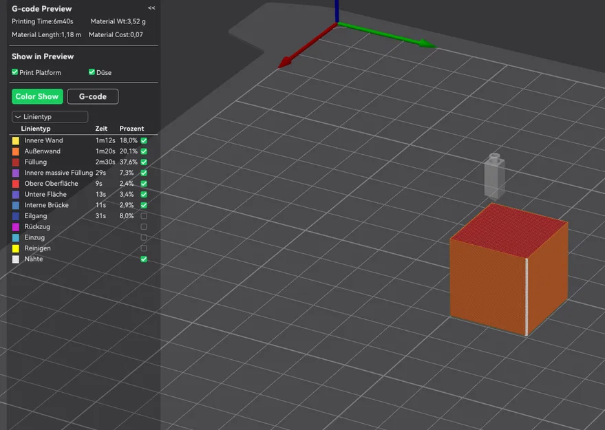Uncheck the Düse checkbox
605x430 pixels.
tap(92, 72)
